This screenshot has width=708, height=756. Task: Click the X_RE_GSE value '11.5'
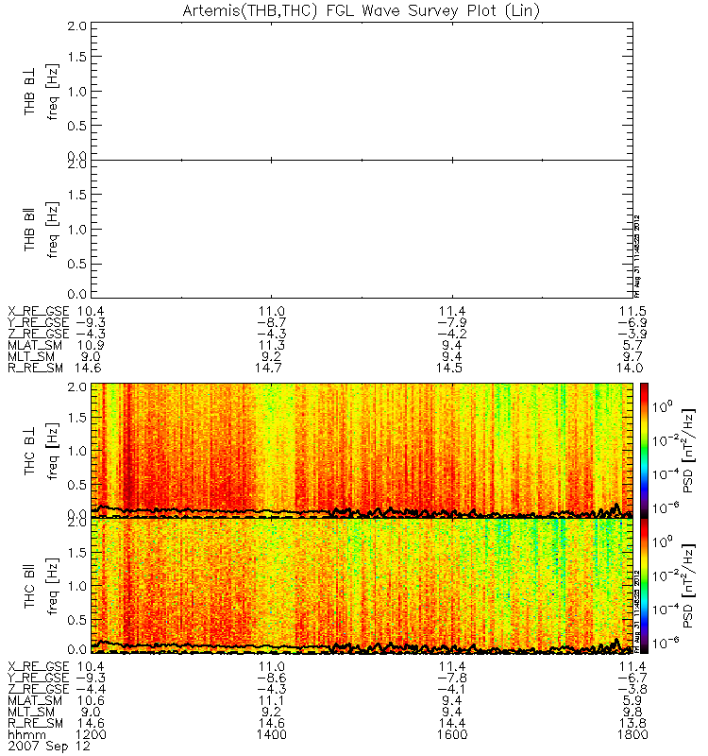[632, 312]
